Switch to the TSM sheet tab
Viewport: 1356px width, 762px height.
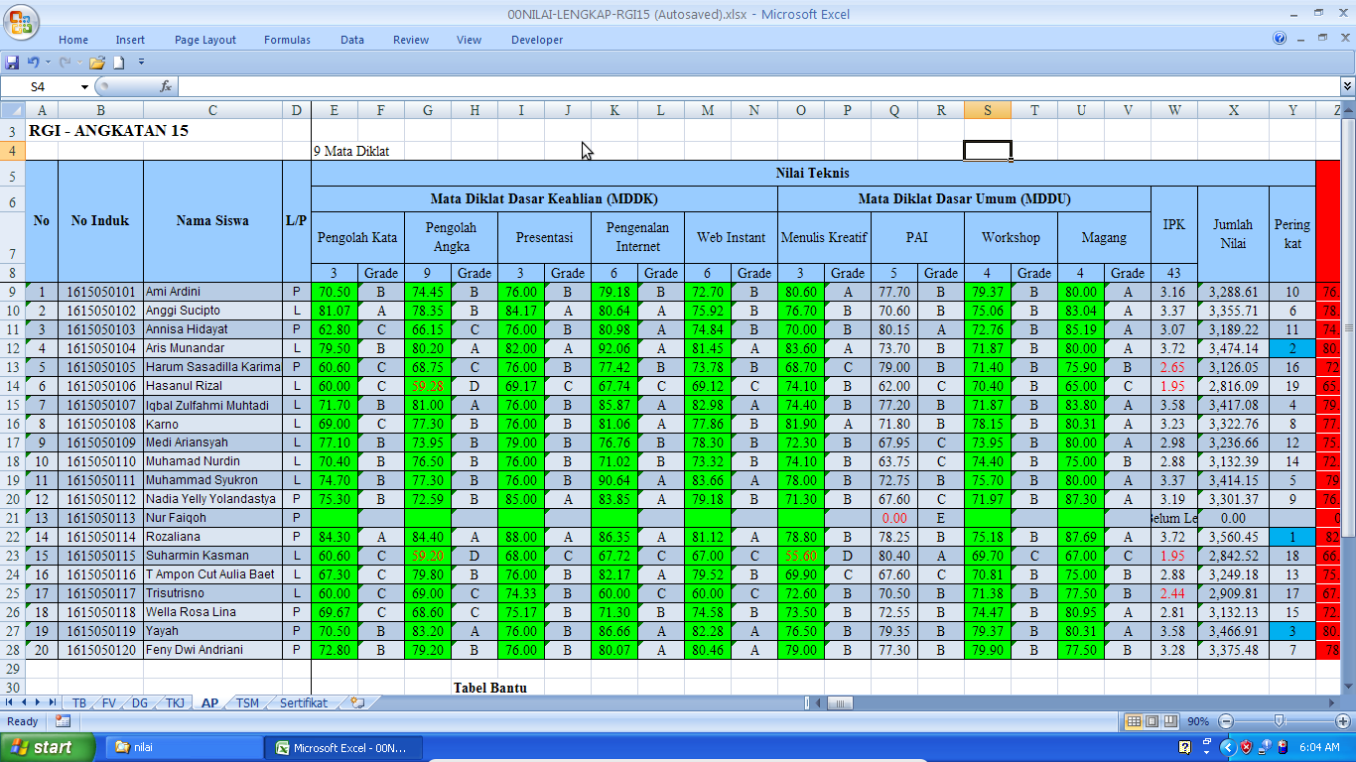(x=247, y=702)
